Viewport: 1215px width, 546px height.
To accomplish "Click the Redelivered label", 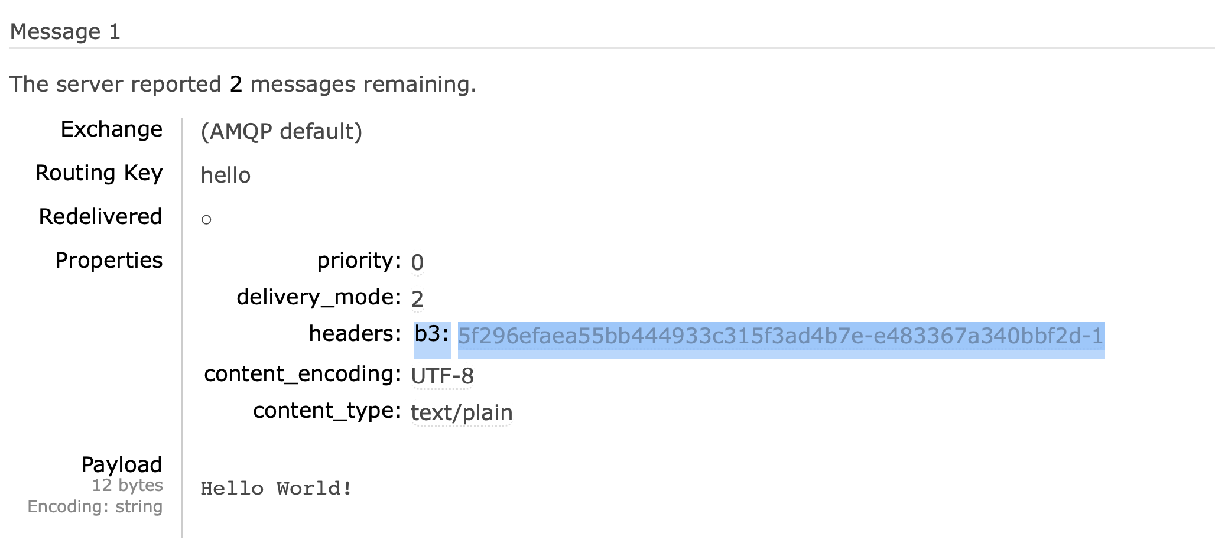I will (100, 216).
